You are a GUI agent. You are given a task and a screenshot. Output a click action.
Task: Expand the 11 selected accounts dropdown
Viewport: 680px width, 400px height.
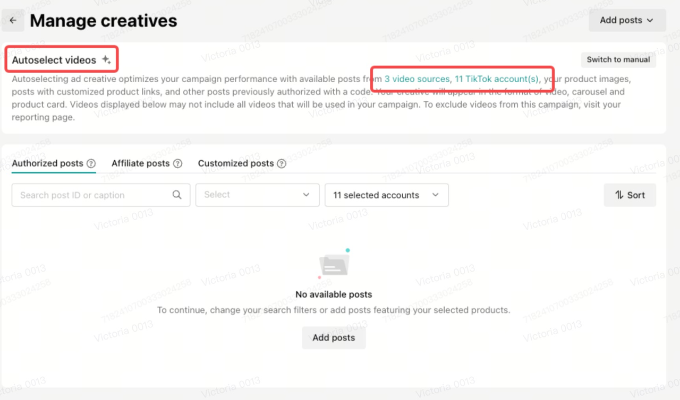click(386, 195)
